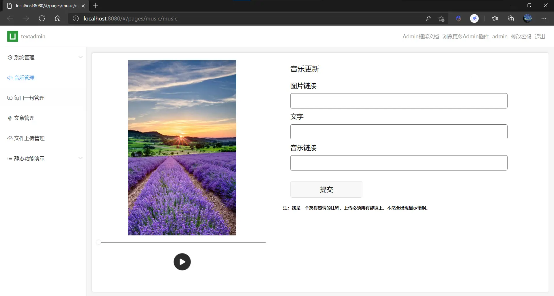Open browser settings and more menu
The width and height of the screenshot is (554, 296).
tap(544, 18)
